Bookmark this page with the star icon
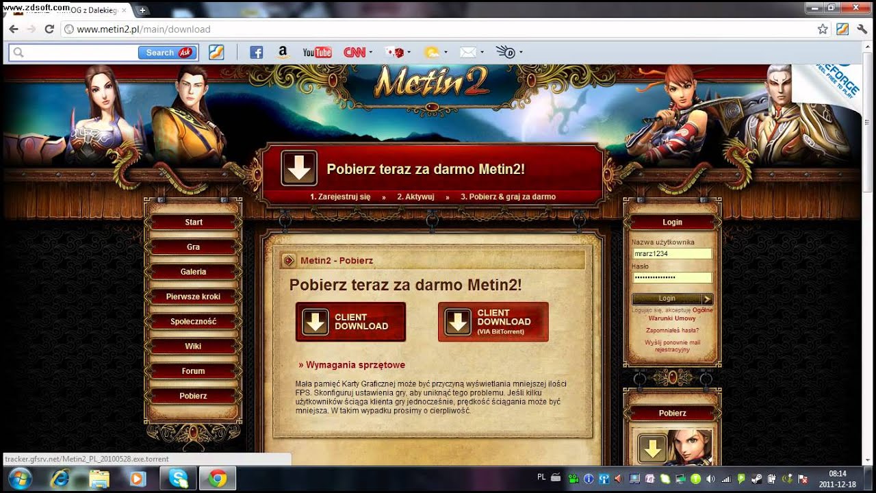Viewport: 876px width, 493px height. click(x=823, y=29)
